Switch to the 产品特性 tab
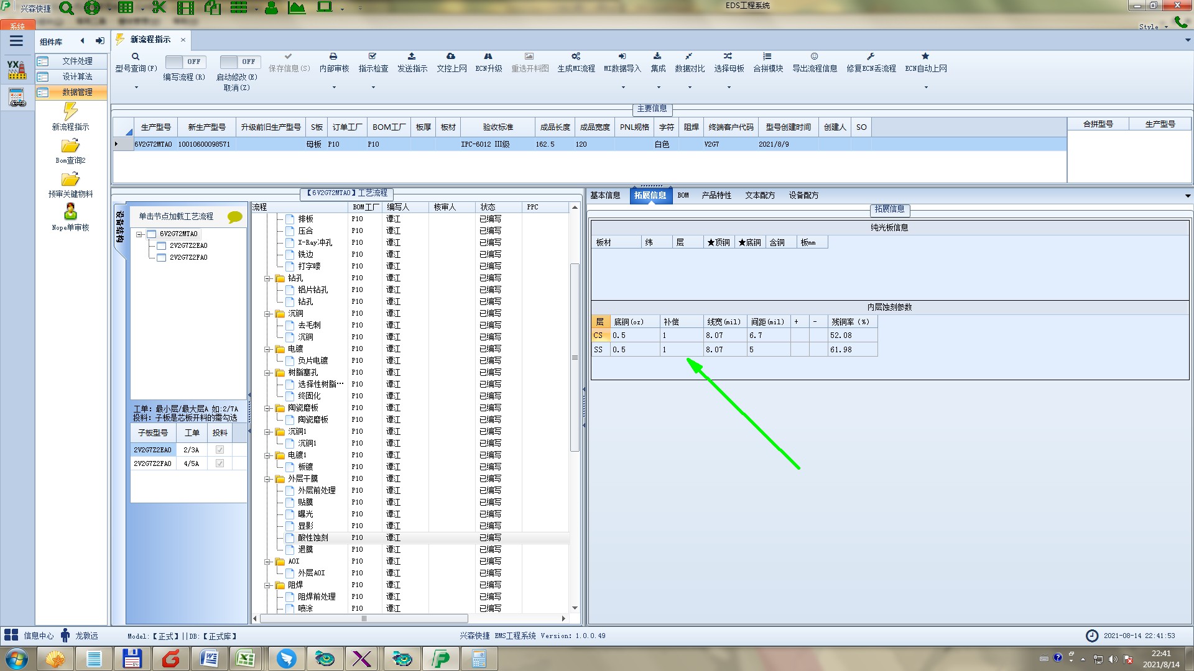Viewport: 1194px width, 671px height. [716, 195]
